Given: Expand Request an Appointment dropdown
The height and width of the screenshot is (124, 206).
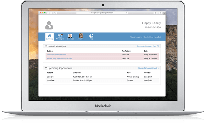Looking at the screenshot, I should 148,68.
